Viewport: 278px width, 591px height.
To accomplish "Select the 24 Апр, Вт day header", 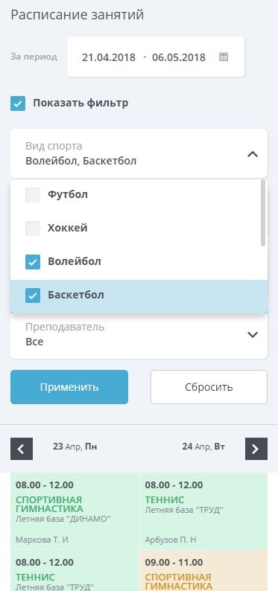I will pos(203,447).
